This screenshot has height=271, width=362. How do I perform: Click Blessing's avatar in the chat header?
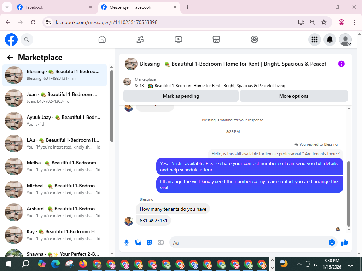(x=131, y=64)
